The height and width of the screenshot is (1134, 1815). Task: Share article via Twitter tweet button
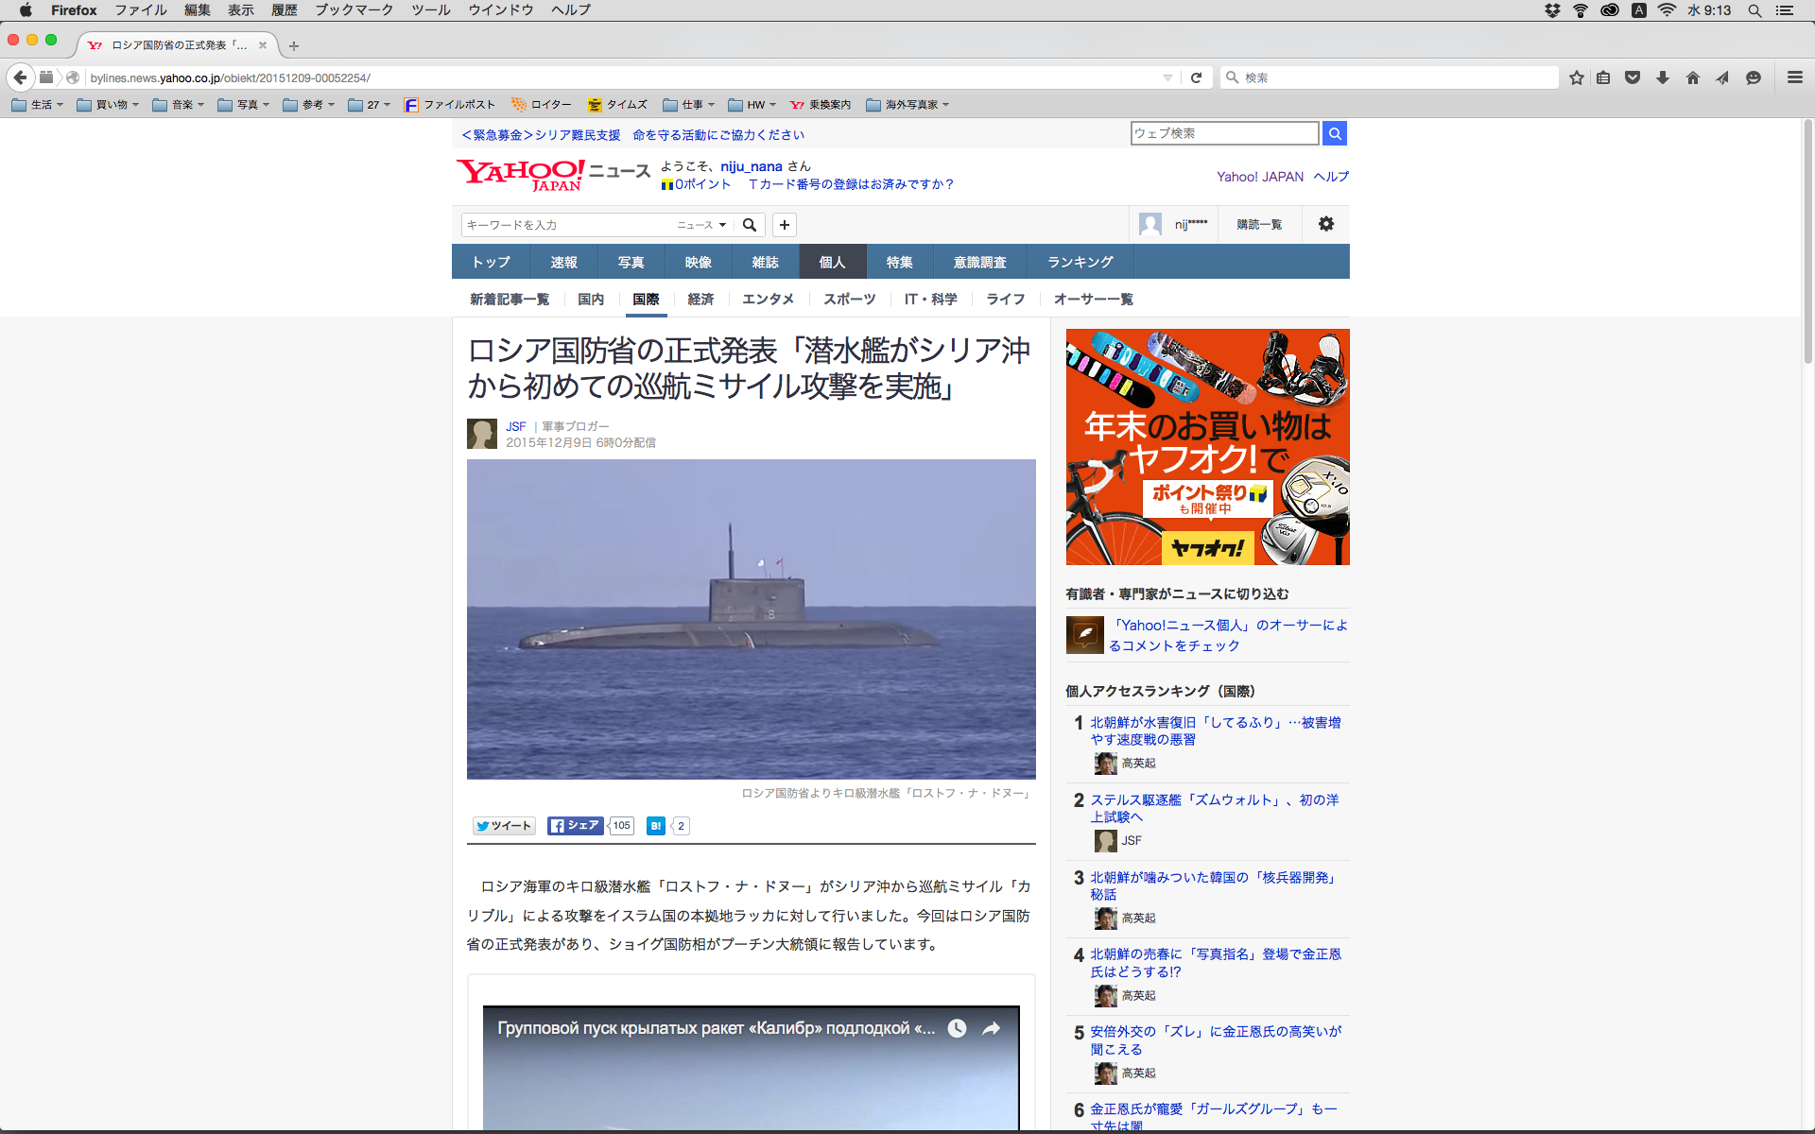pos(504,826)
